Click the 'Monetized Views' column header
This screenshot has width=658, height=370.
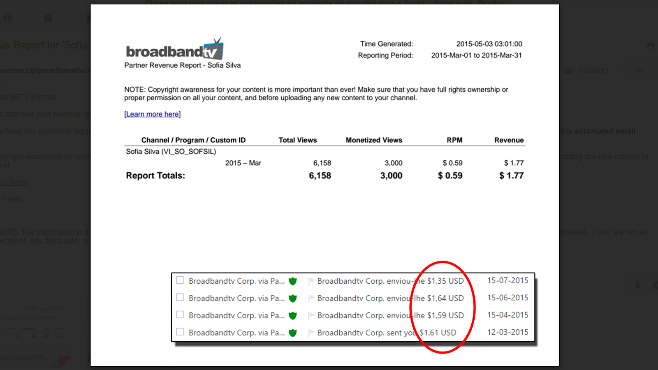click(374, 140)
